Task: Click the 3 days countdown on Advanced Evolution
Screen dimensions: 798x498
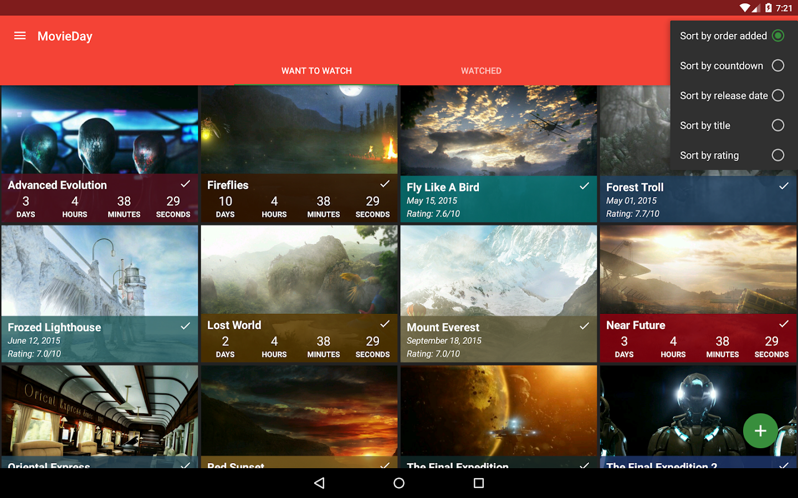Action: (x=26, y=206)
